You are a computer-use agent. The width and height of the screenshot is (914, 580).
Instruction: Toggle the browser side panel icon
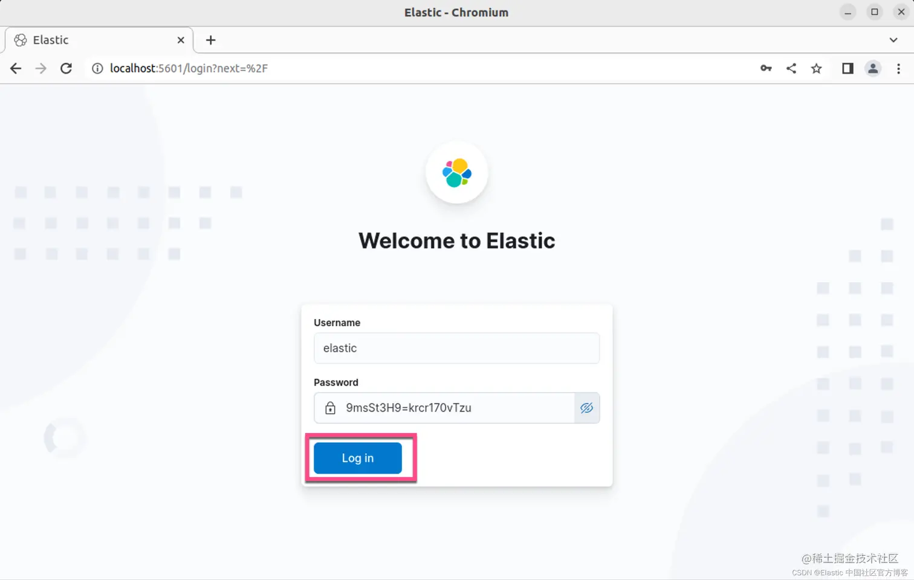848,68
